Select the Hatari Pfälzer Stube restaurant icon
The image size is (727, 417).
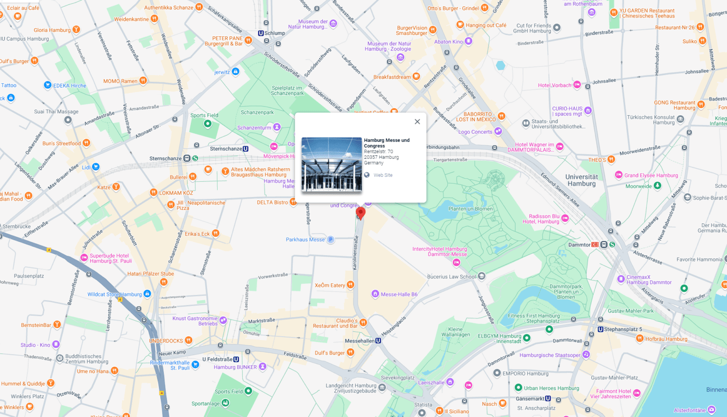coord(164,282)
